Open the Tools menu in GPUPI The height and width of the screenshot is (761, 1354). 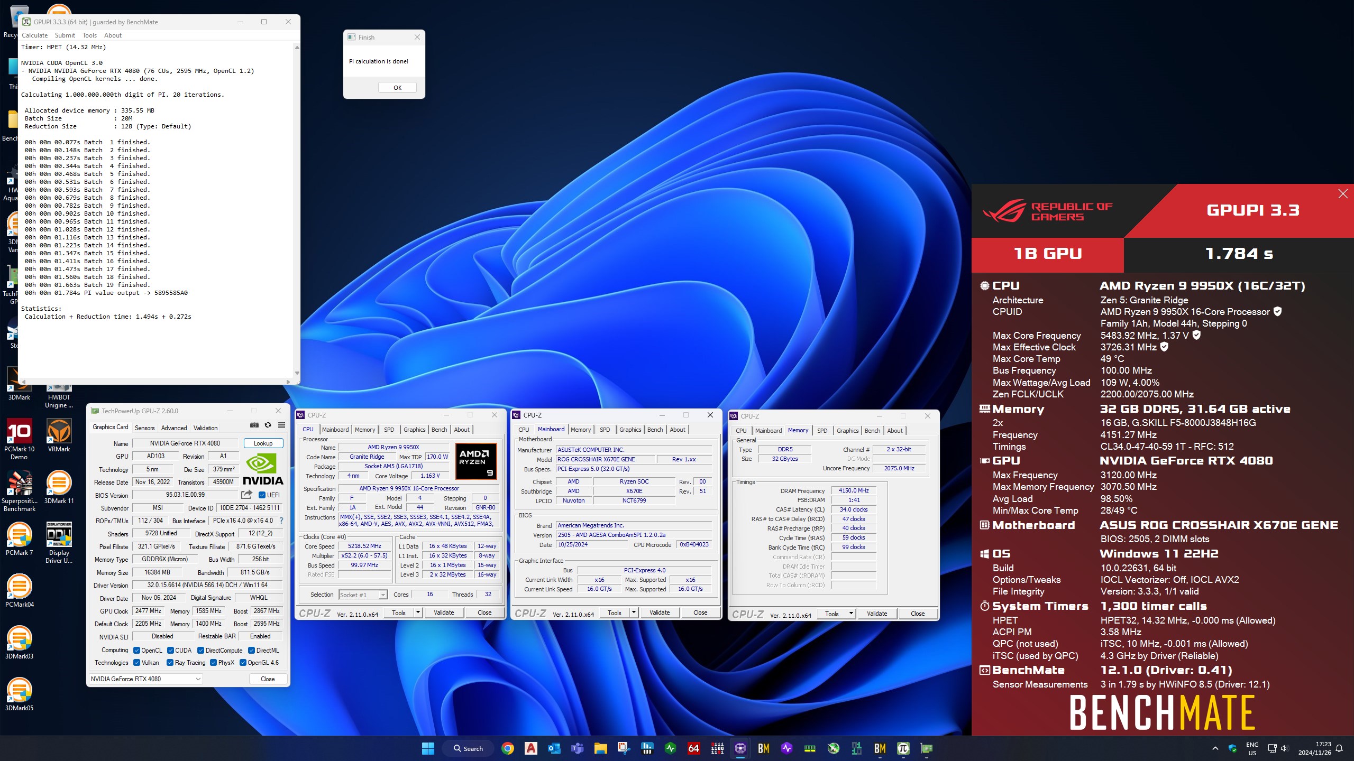point(89,35)
